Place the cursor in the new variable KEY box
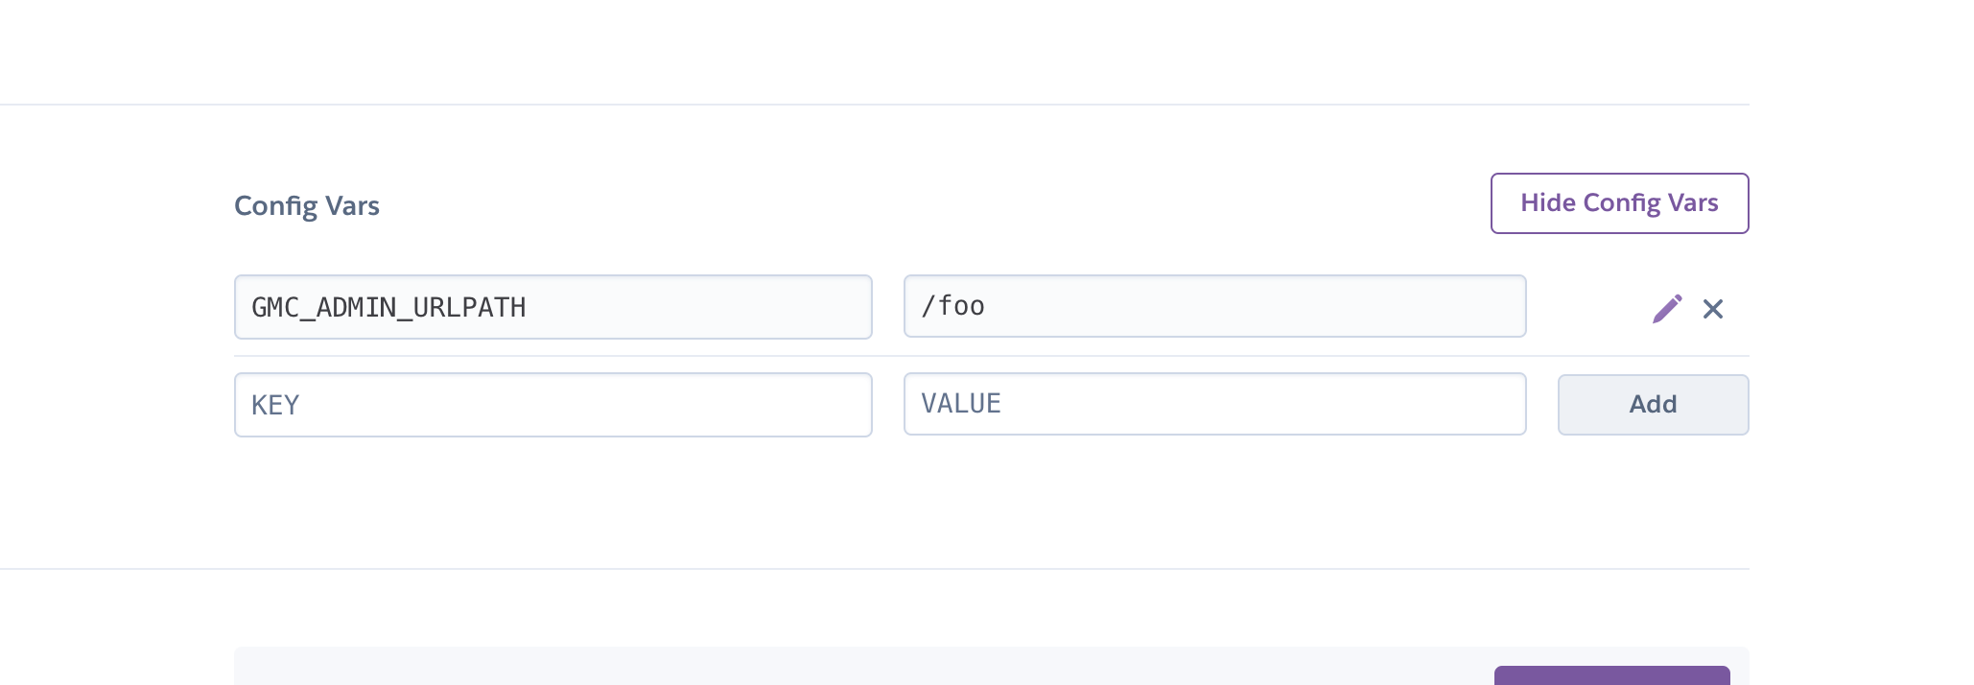 tap(552, 405)
